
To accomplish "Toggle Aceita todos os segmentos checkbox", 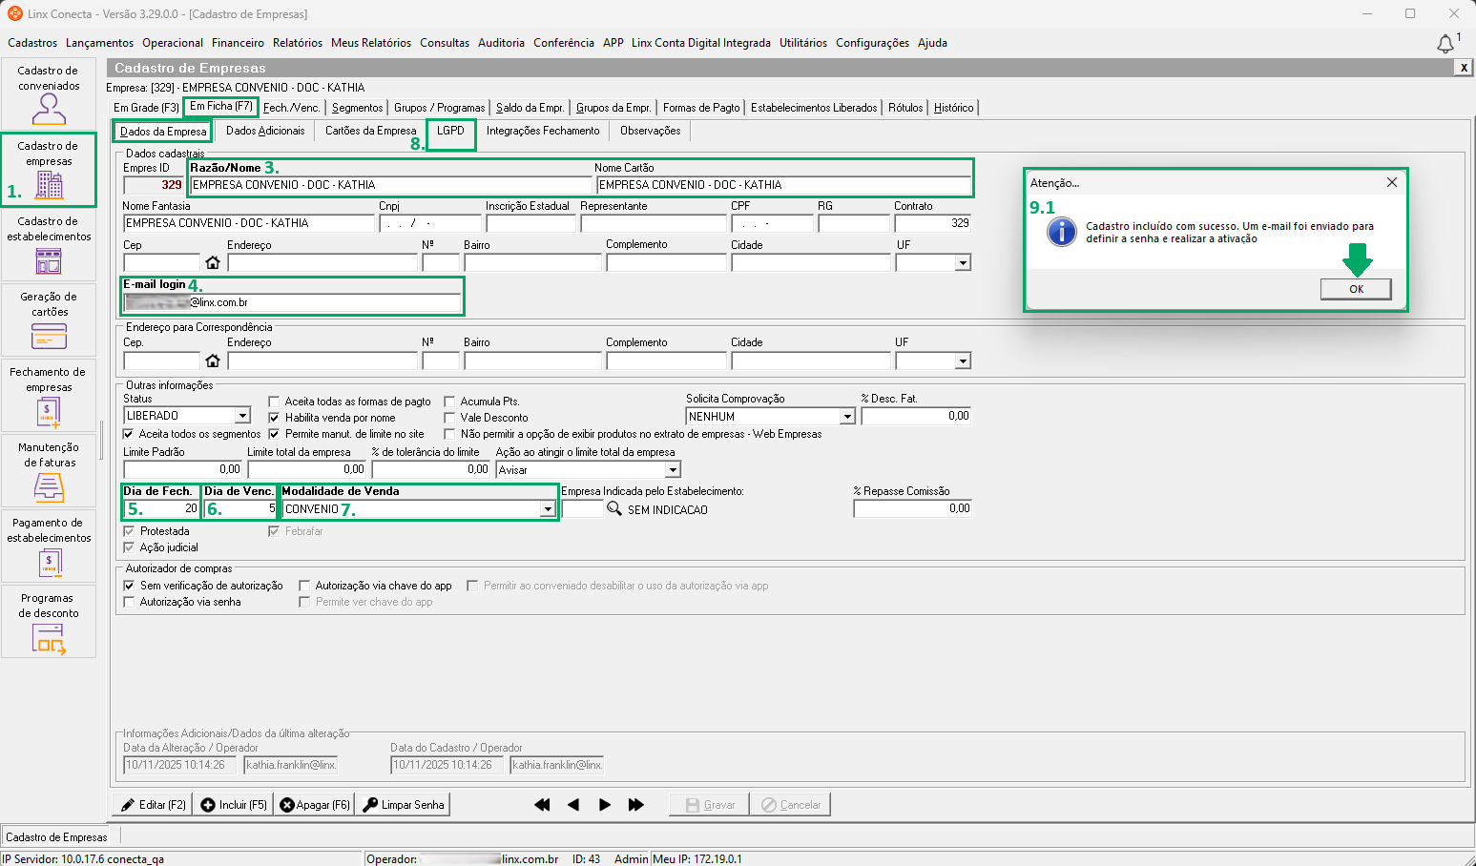I will click(x=129, y=434).
